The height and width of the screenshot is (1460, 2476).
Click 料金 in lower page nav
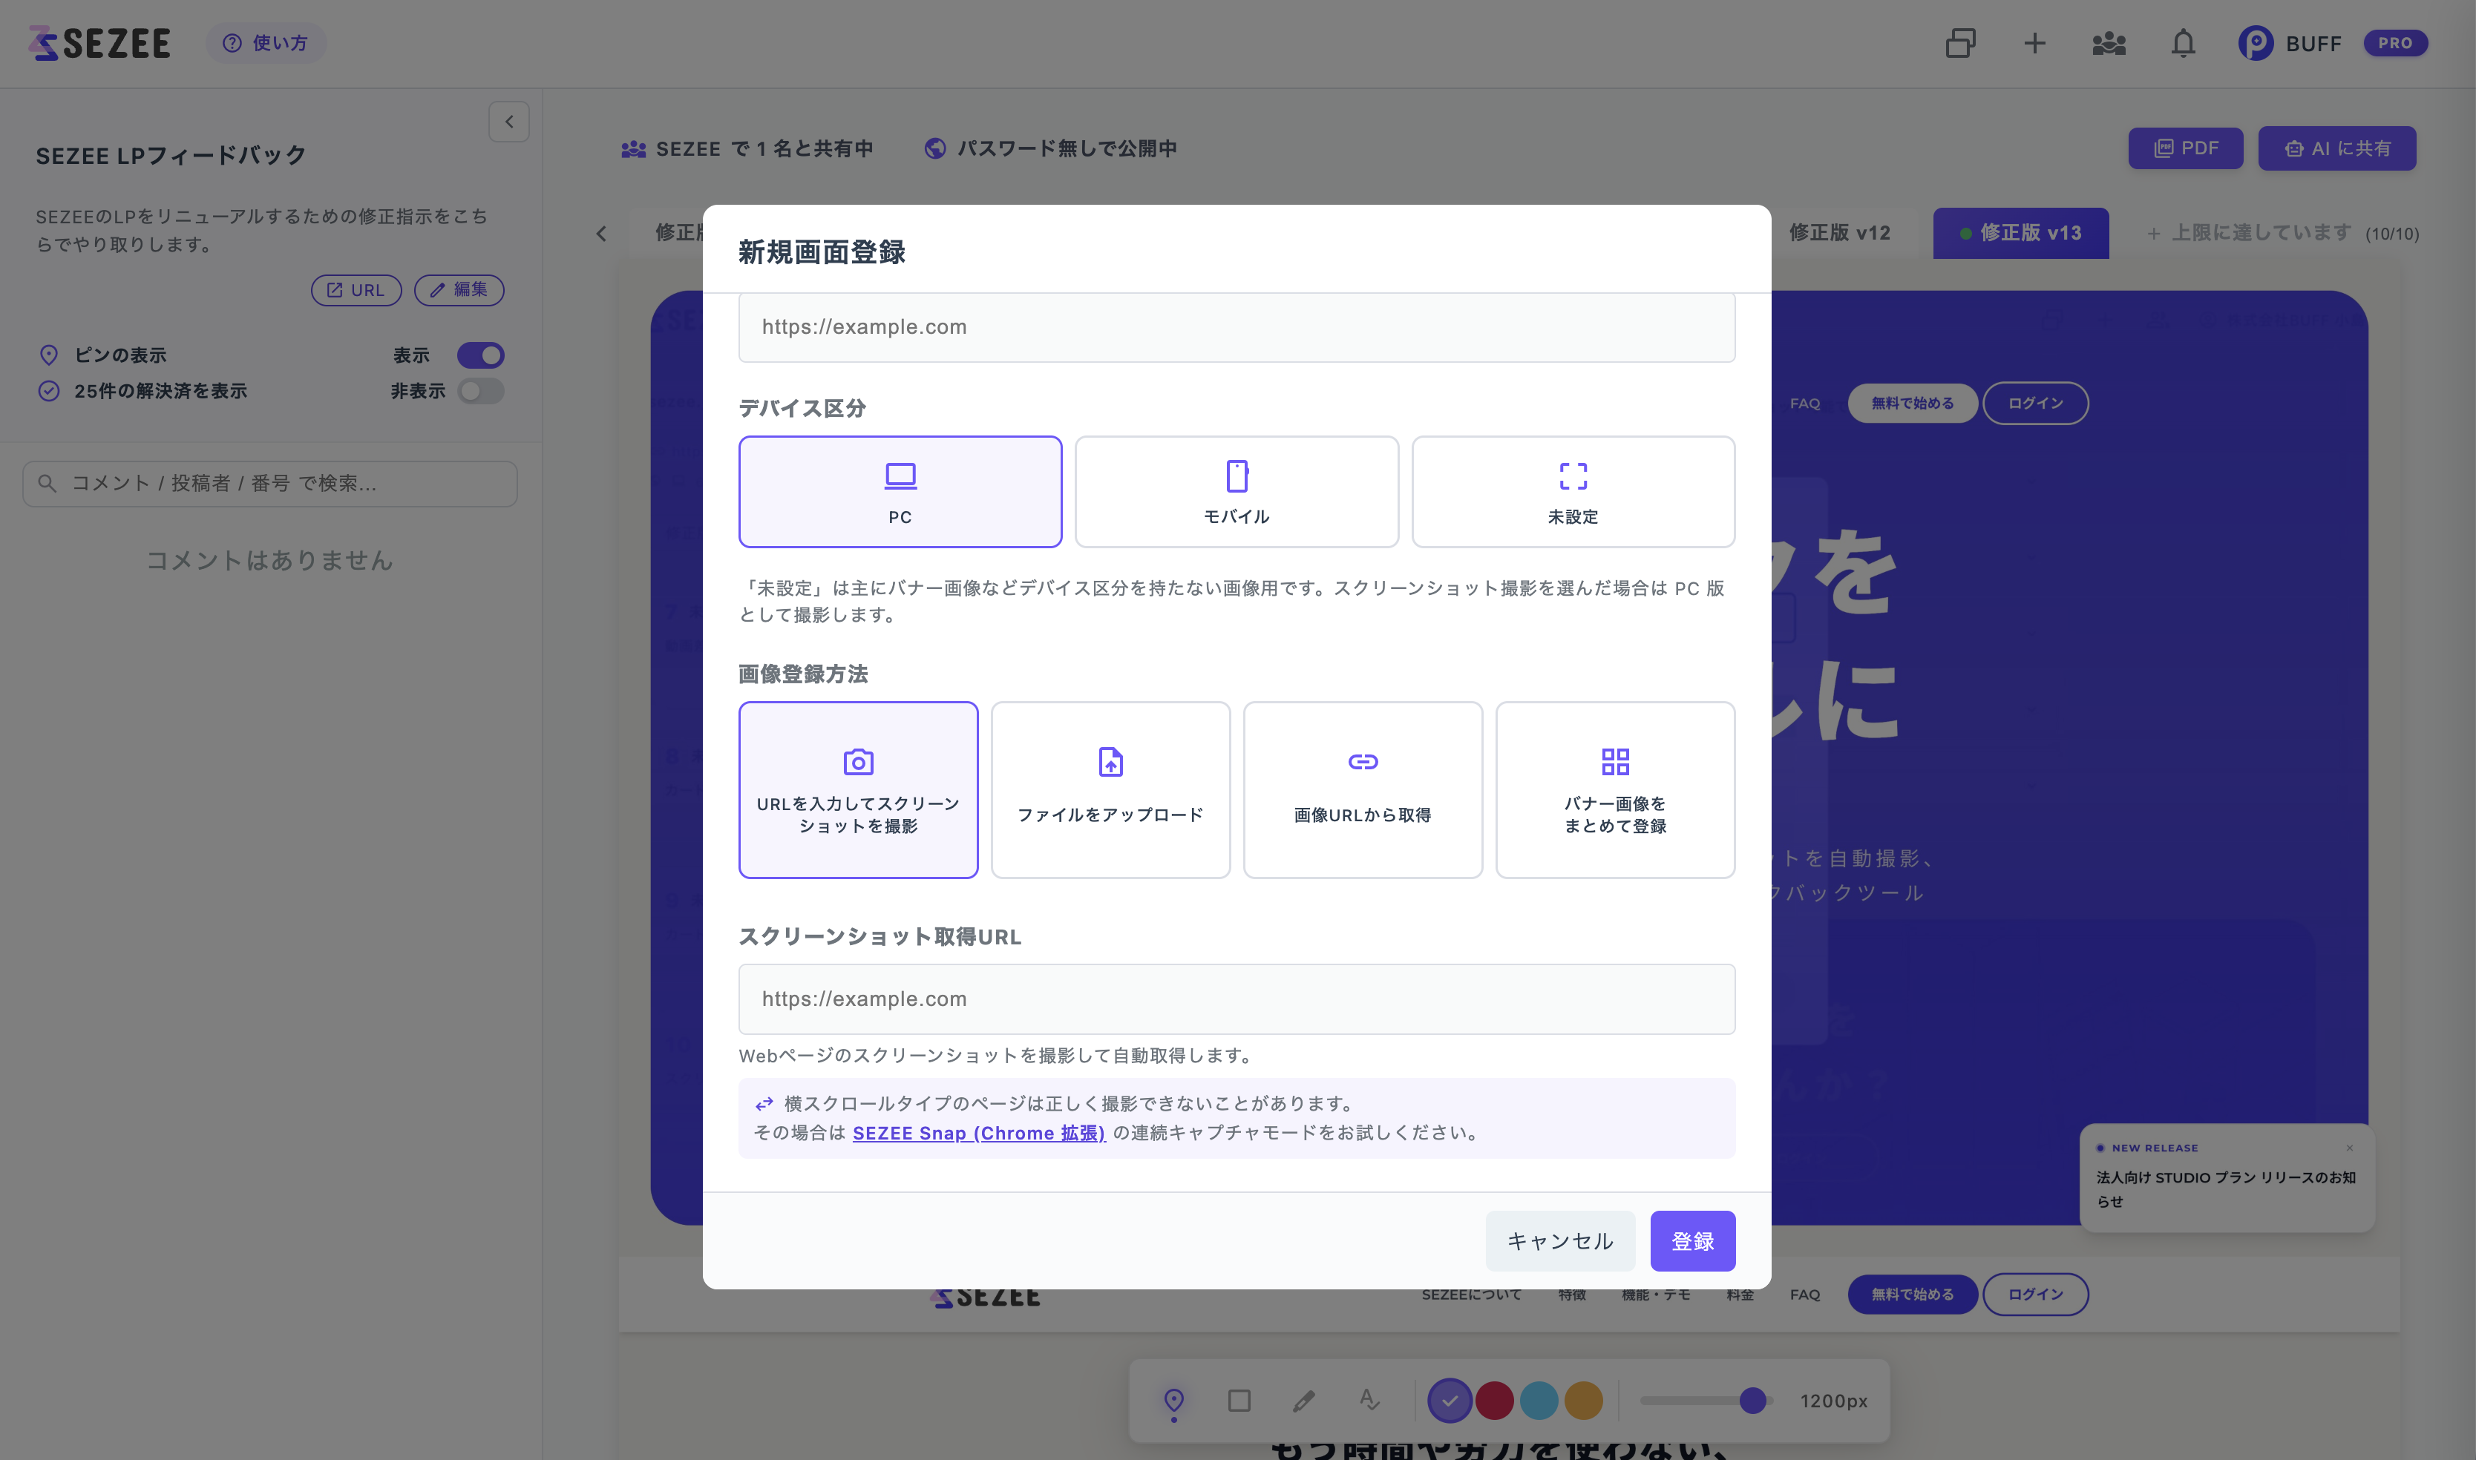point(1739,1295)
